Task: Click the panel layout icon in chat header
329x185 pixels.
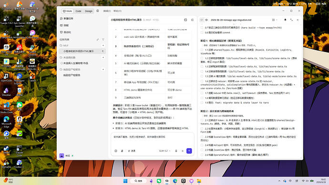Action: tap(185, 20)
